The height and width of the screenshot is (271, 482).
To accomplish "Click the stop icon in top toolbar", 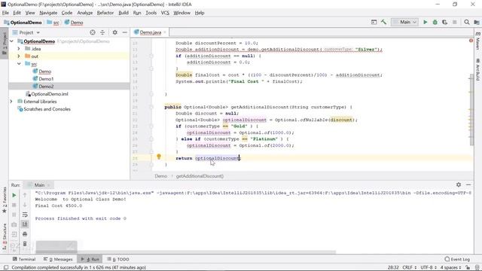I will tap(455, 22).
